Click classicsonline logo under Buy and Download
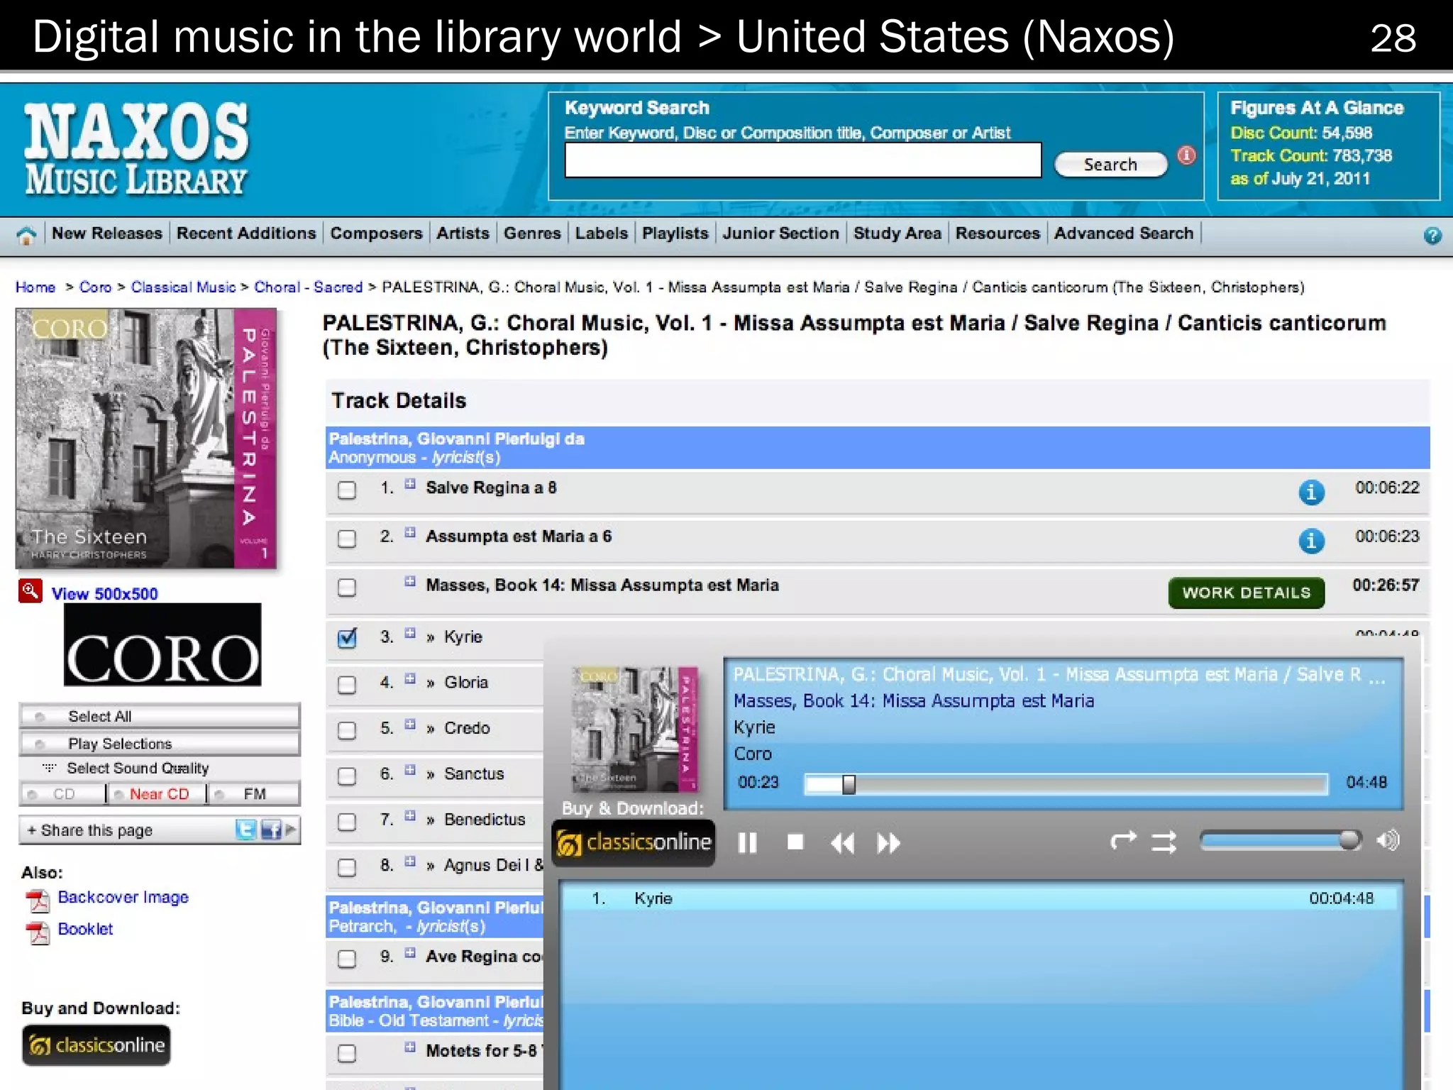 pos(96,1045)
